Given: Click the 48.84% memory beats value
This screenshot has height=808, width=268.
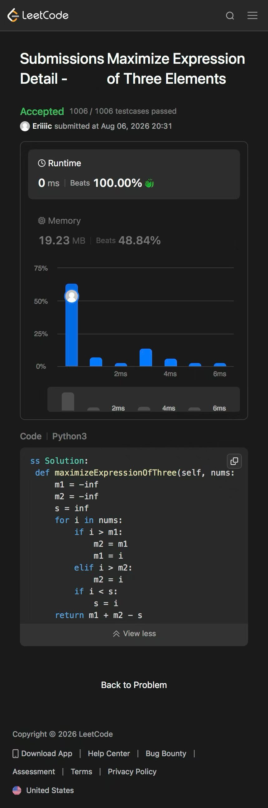Looking at the screenshot, I should coord(140,240).
